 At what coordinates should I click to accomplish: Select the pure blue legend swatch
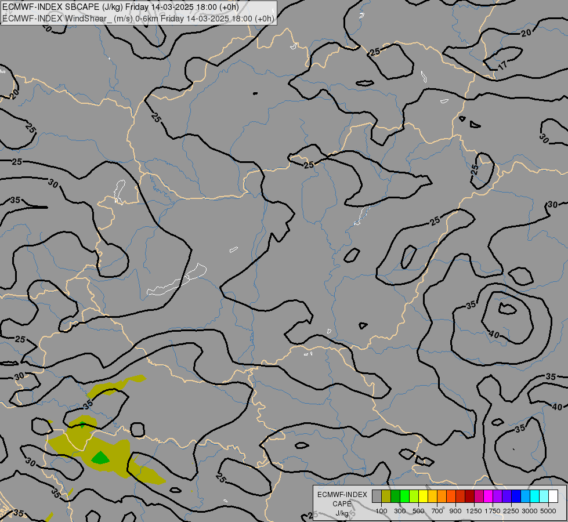[x=516, y=496]
